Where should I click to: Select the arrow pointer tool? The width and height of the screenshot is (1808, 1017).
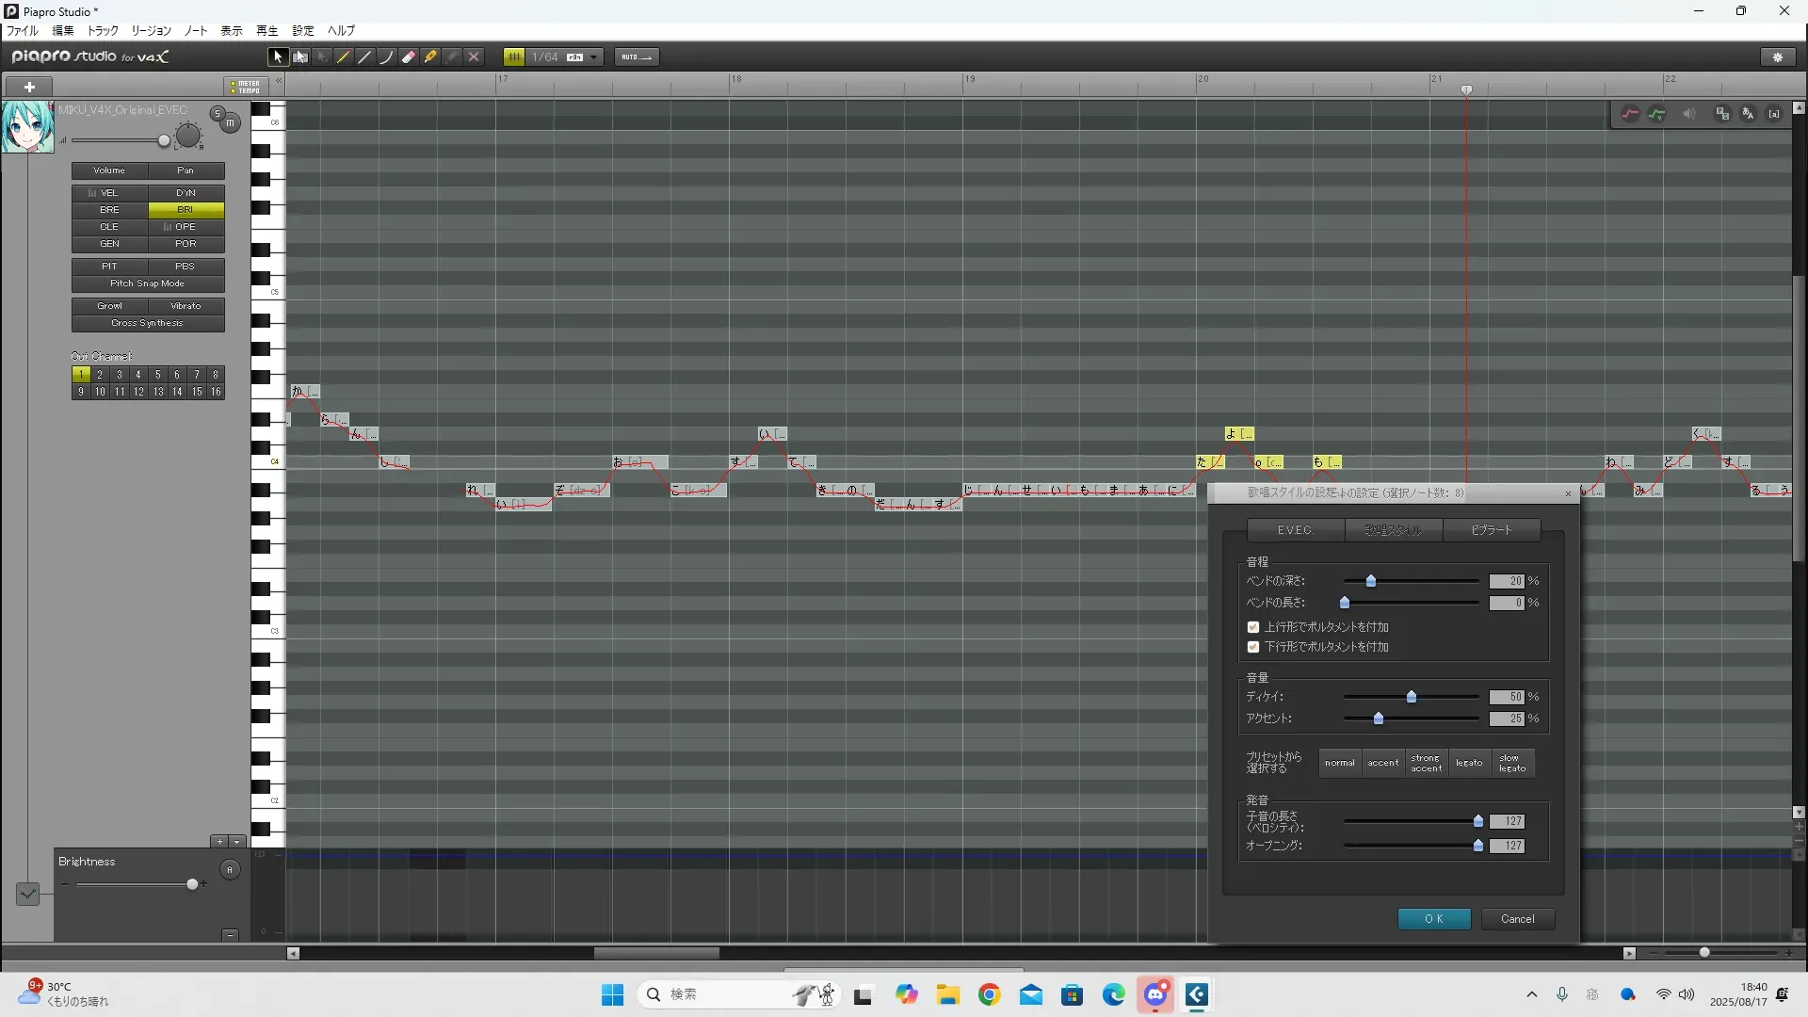click(x=277, y=57)
